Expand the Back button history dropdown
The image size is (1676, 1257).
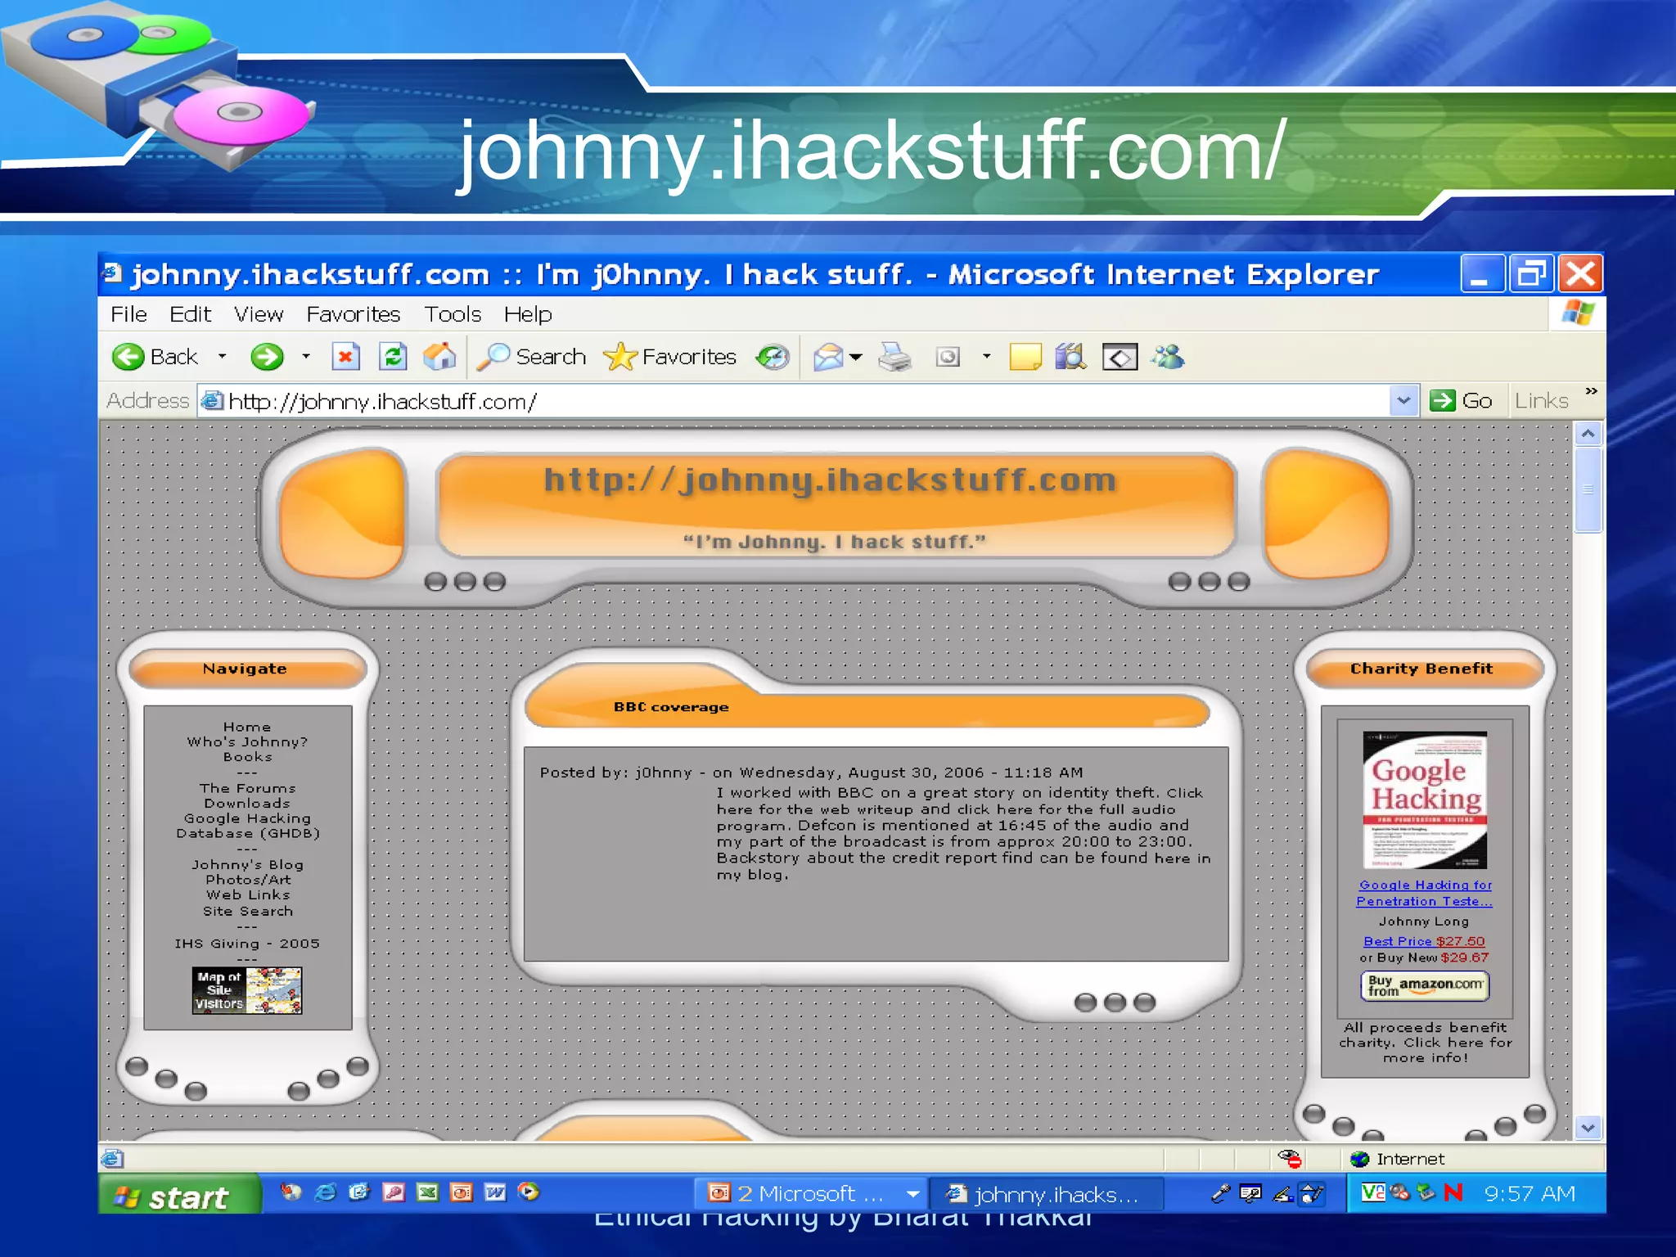tap(222, 357)
